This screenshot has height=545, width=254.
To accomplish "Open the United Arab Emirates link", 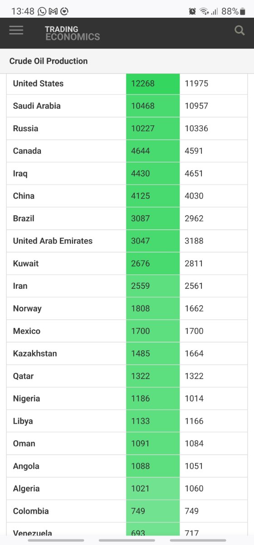I will click(x=53, y=241).
